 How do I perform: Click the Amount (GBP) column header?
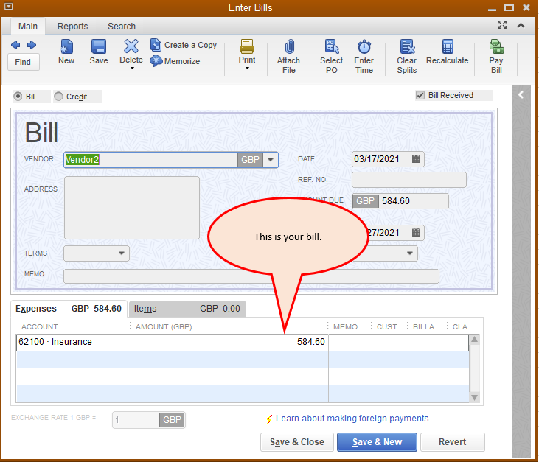(x=164, y=326)
